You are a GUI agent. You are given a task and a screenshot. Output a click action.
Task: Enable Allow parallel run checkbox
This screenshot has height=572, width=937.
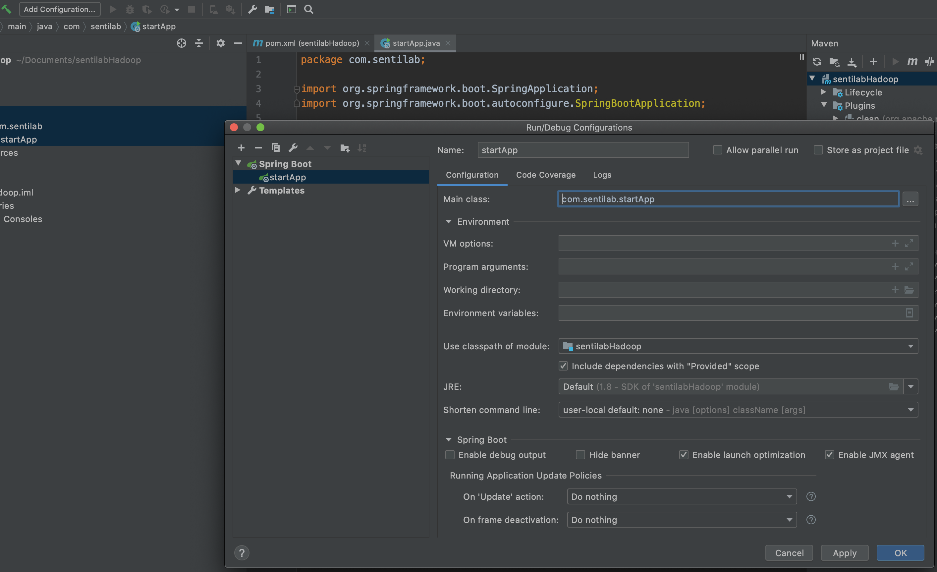click(717, 150)
